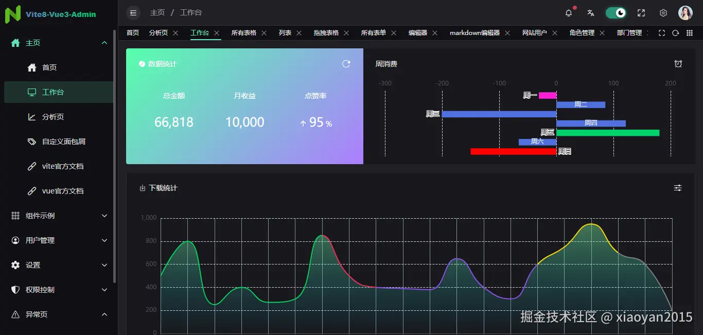This screenshot has height=335, width=703.
Task: Close the 角色管理 tab
Action: 602,33
